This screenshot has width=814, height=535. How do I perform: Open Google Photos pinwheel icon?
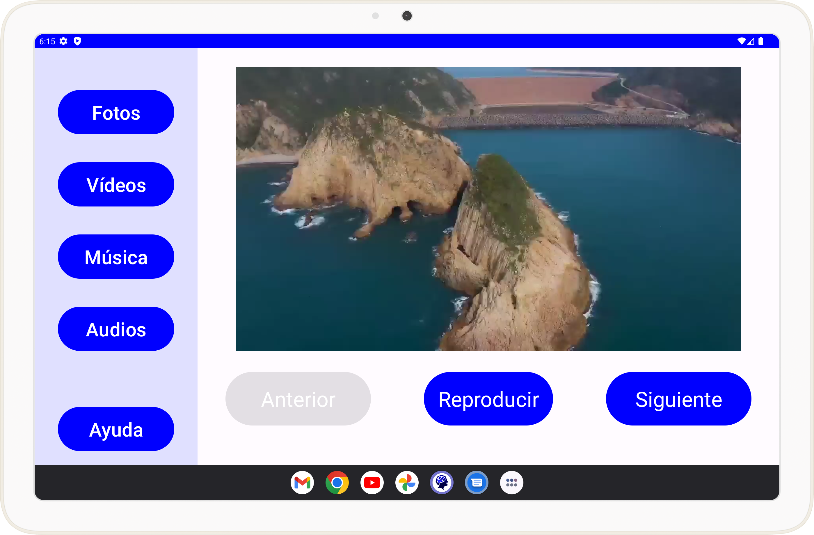407,483
